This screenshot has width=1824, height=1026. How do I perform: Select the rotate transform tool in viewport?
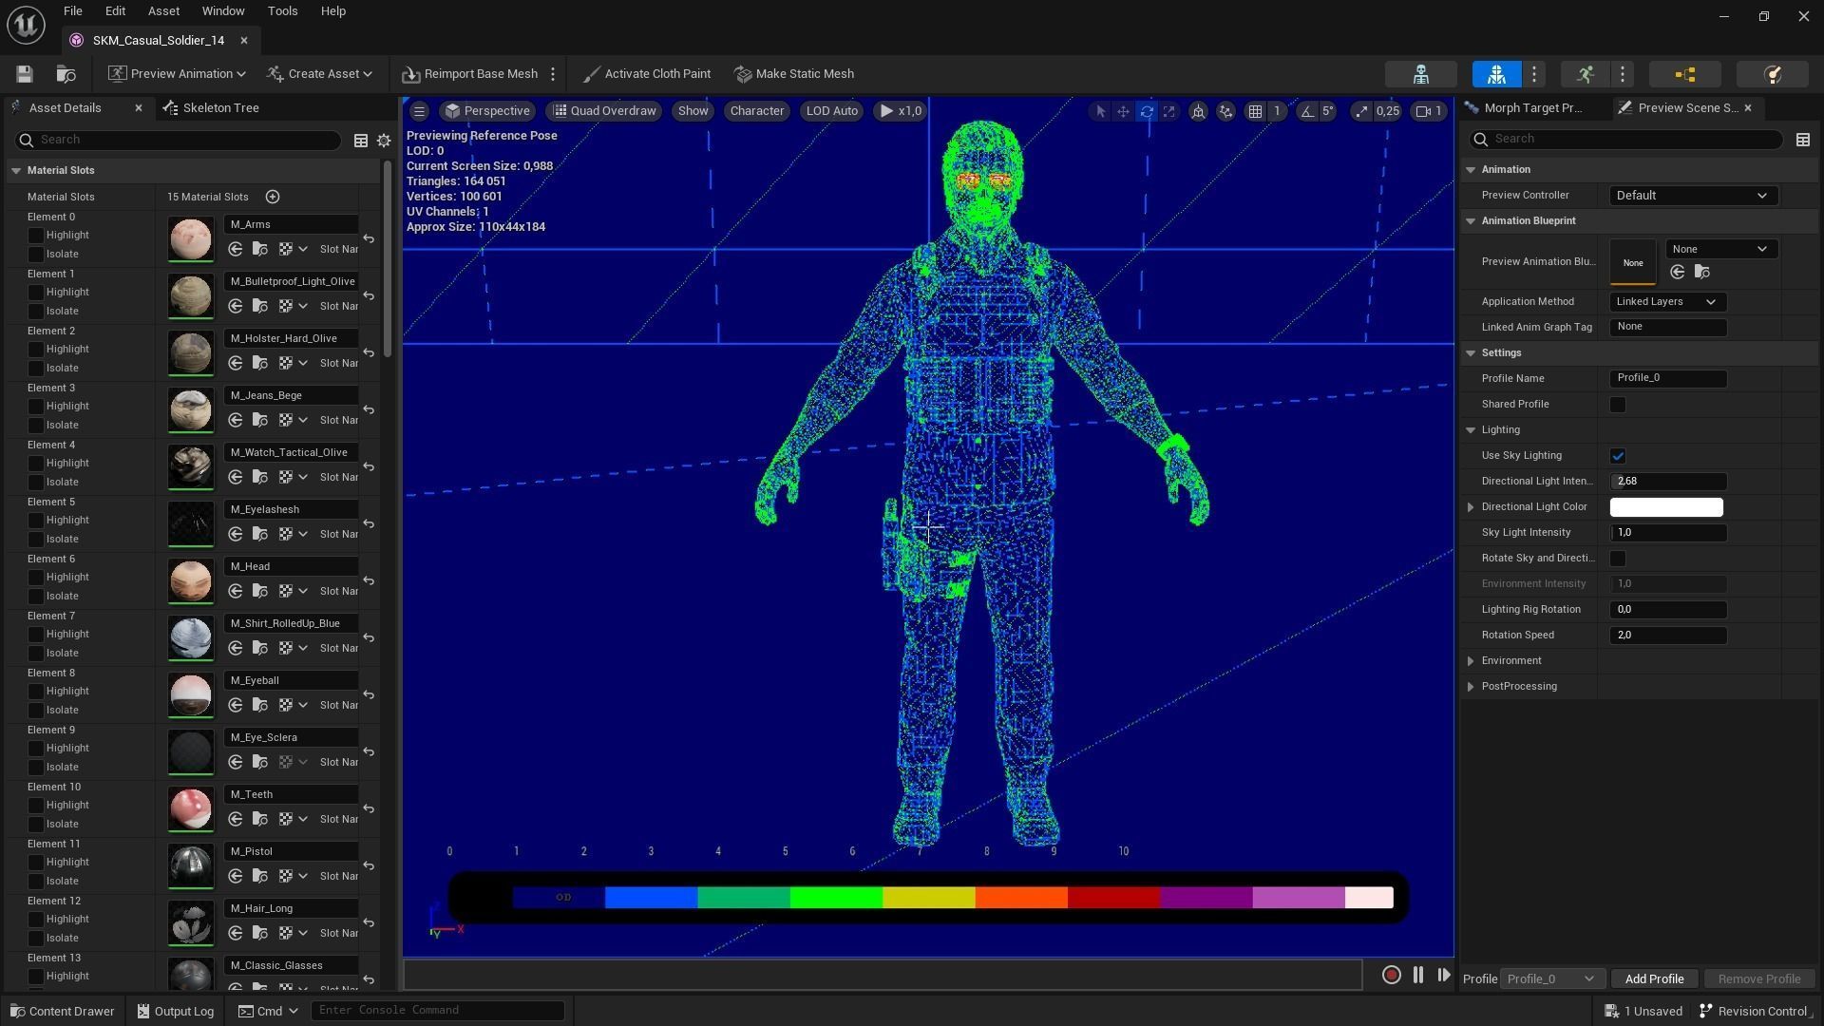pyautogui.click(x=1147, y=111)
